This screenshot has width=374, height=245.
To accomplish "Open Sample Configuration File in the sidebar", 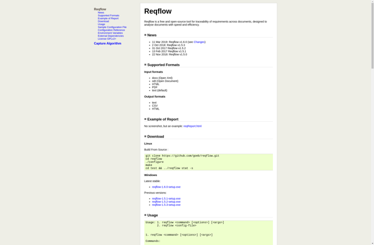I will 112,27.
